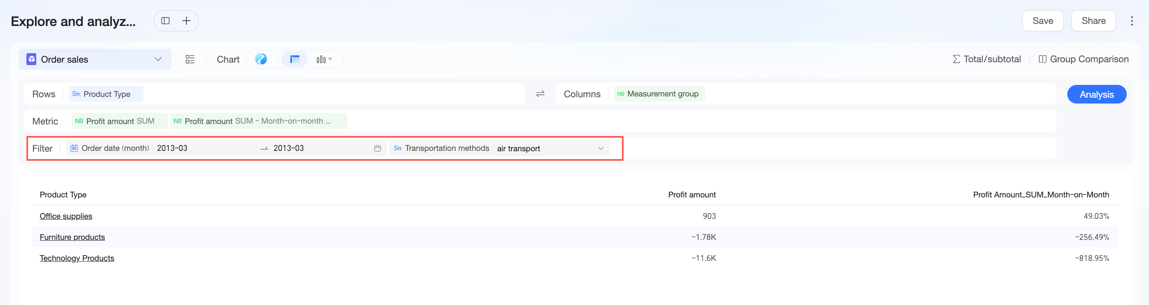Open Group Comparison option
The image size is (1149, 305).
1083,59
